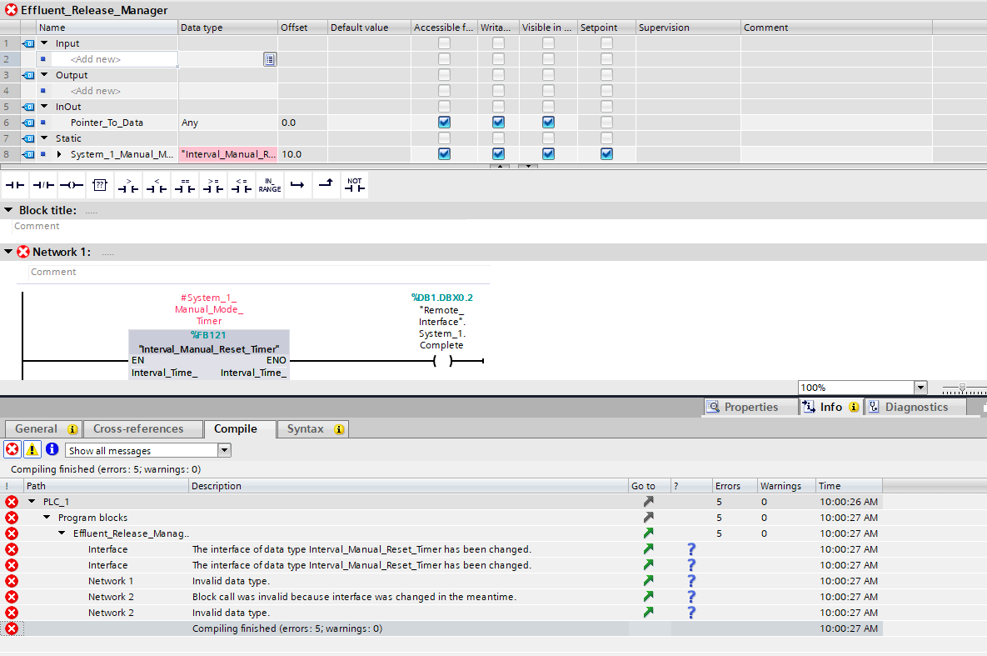Insert an empty box instruction
Image resolution: width=987 pixels, height=656 pixels.
[x=100, y=185]
